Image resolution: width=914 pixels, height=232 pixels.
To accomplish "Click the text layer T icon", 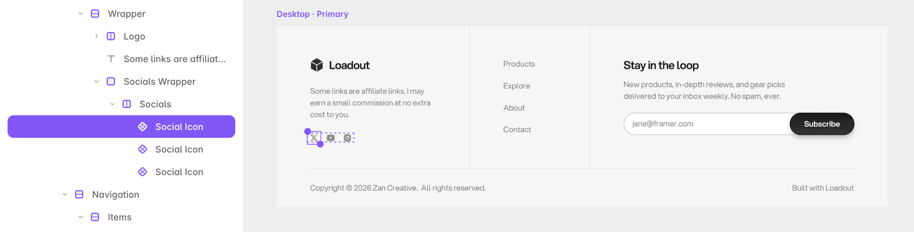I will pyautogui.click(x=111, y=59).
